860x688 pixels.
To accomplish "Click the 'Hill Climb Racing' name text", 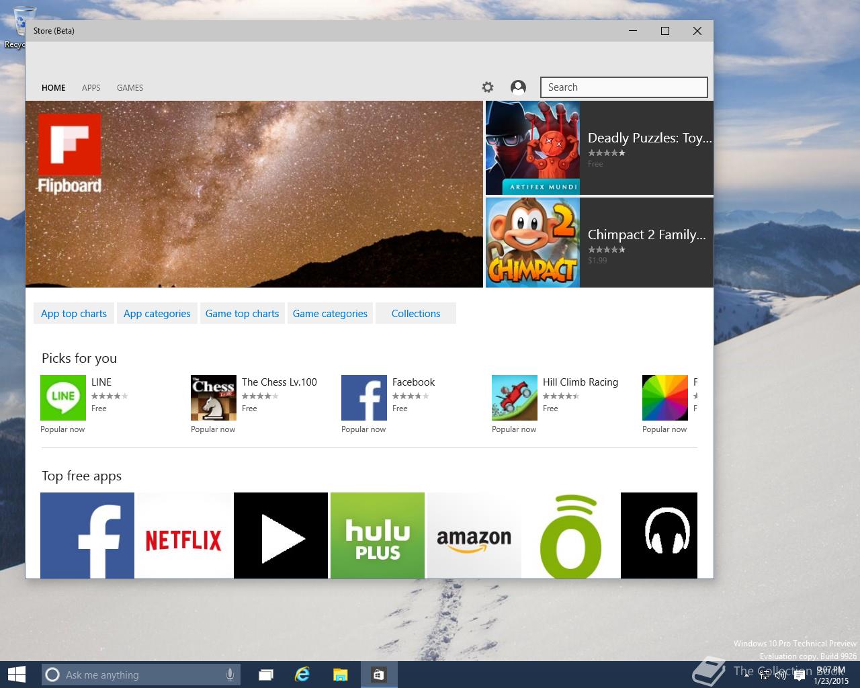I will [x=580, y=382].
